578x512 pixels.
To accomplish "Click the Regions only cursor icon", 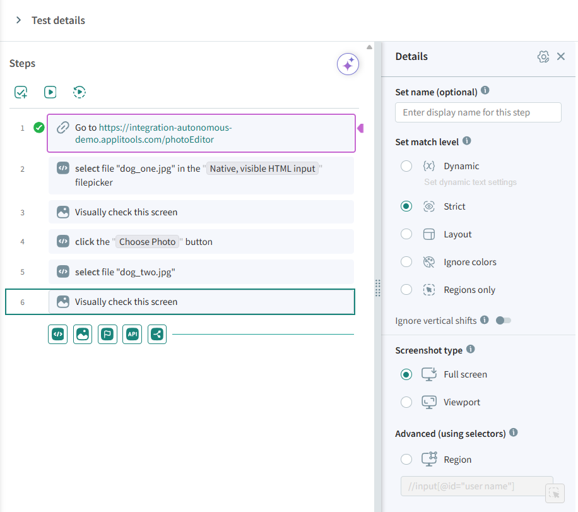I will coord(428,290).
